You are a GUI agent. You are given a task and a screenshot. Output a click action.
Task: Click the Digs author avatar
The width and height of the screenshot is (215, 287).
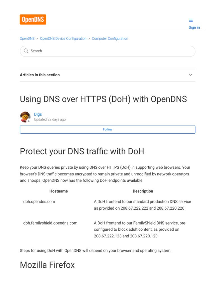(x=25, y=117)
